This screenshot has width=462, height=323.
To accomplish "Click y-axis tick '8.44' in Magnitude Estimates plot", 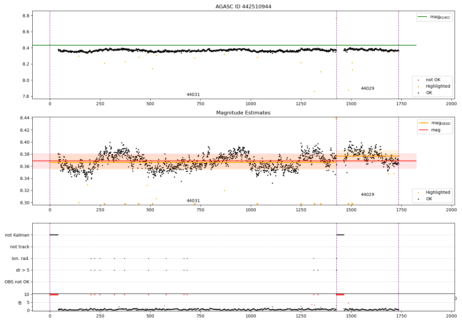I will (x=24, y=118).
